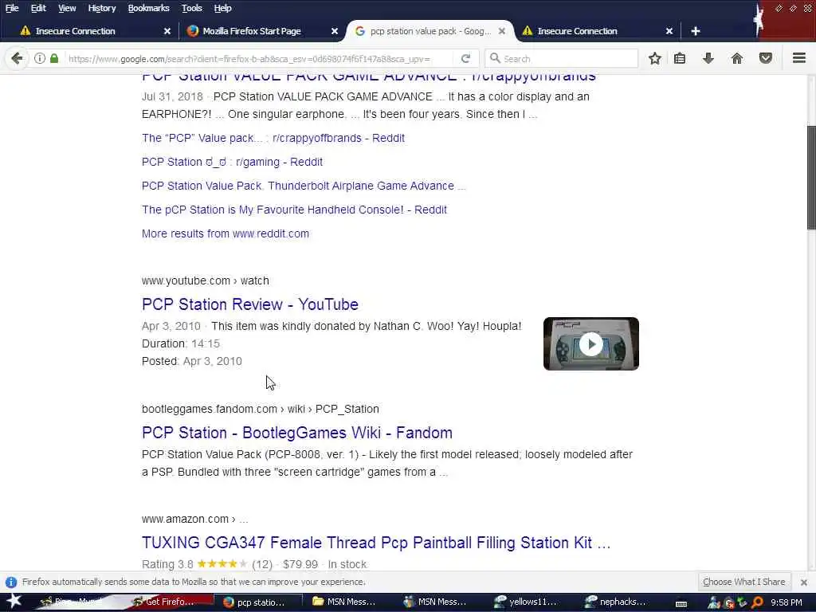This screenshot has width=816, height=612.
Task: Open the History menu
Action: (101, 8)
